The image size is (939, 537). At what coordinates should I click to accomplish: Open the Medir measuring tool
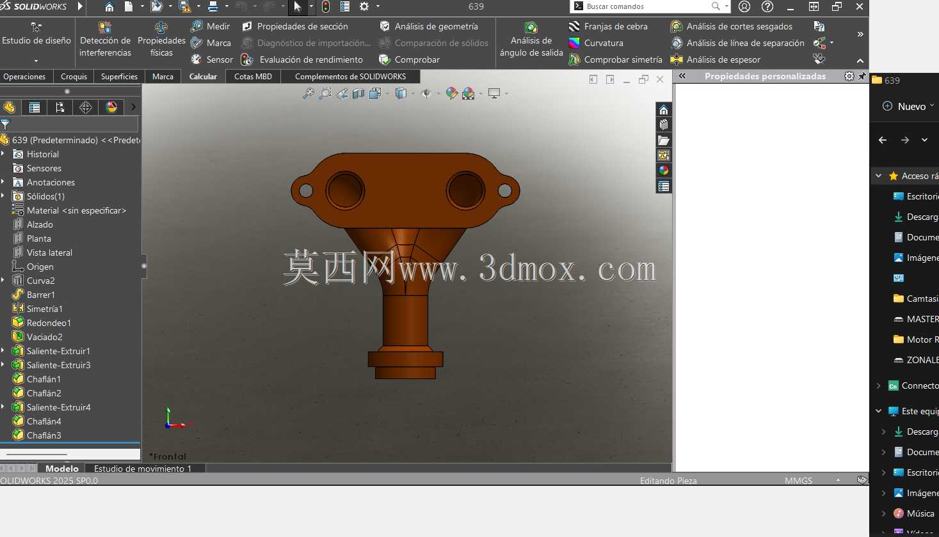coord(210,26)
